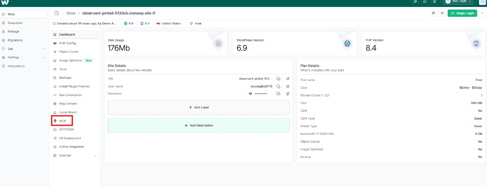Screen dimensions: 487x187
Task: Click the observant-pintail-5130cb.instawp.site breadcrumb title
Action: pyautogui.click(x=117, y=13)
